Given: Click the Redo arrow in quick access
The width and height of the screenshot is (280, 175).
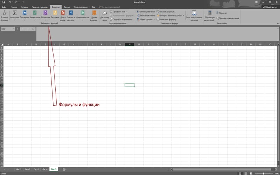Looking at the screenshot, I should click(16, 2).
